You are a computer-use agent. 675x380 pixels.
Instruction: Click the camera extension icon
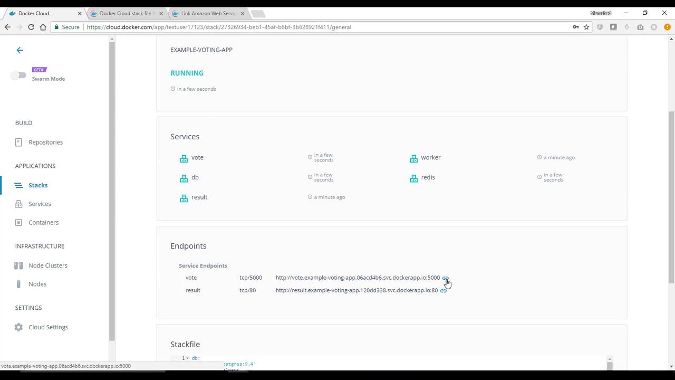[640, 27]
